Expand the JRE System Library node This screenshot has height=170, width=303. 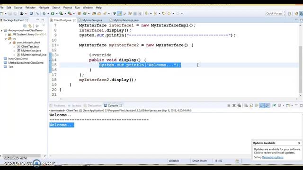click(x=6, y=34)
